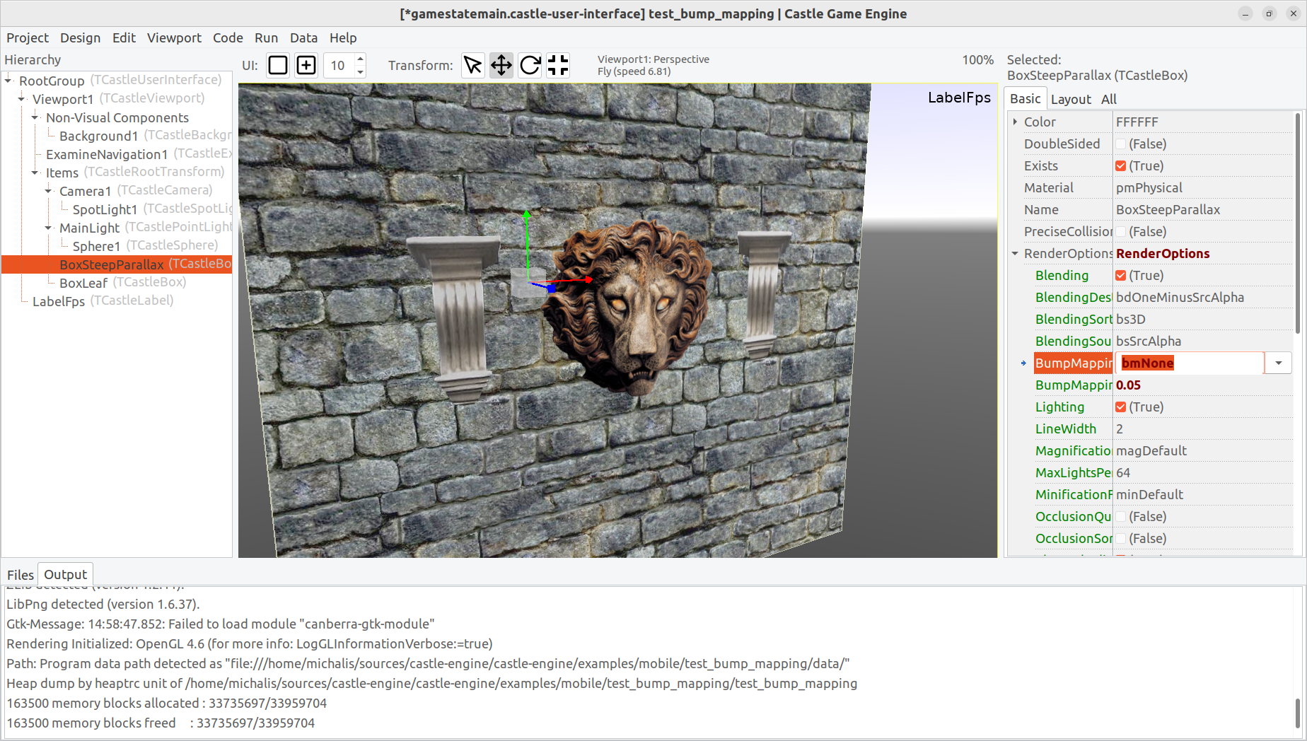1307x741 pixels.
Task: Click the UI rectangle mode icon
Action: tap(277, 65)
